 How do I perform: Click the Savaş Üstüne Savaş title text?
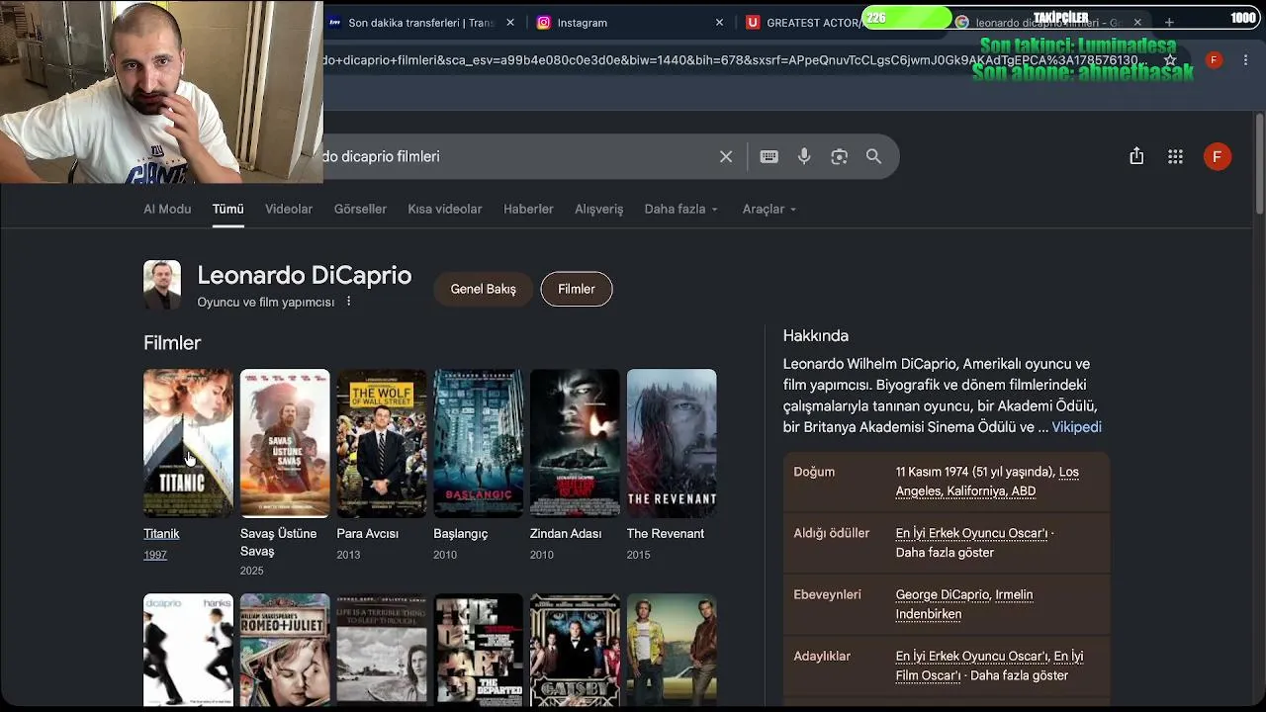279,542
